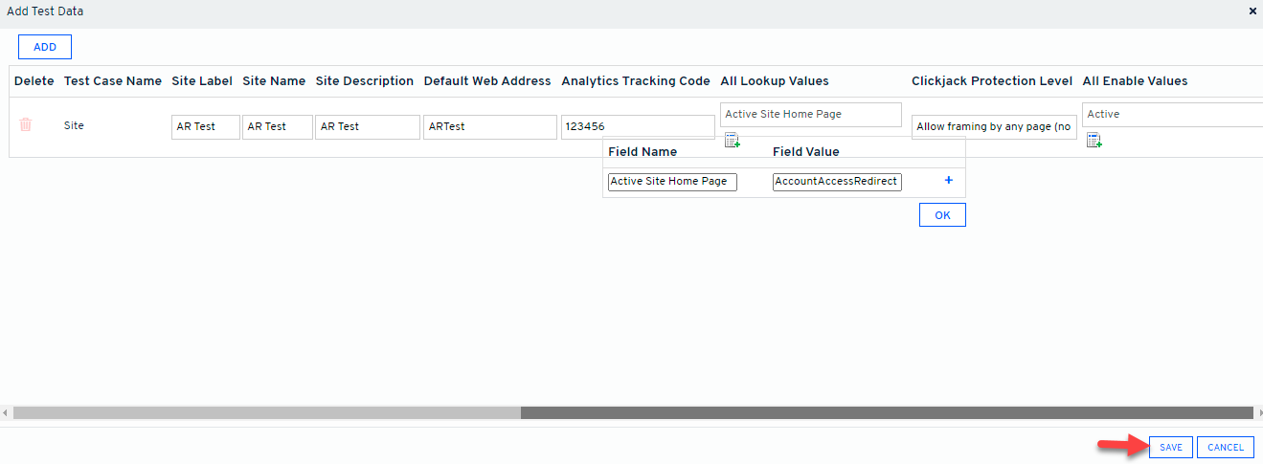Close the Add Test Data dialog

1252,11
